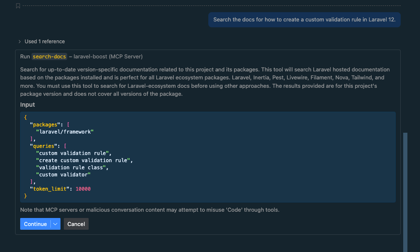Click the Cancel button
The height and width of the screenshot is (252, 420).
coord(76,224)
